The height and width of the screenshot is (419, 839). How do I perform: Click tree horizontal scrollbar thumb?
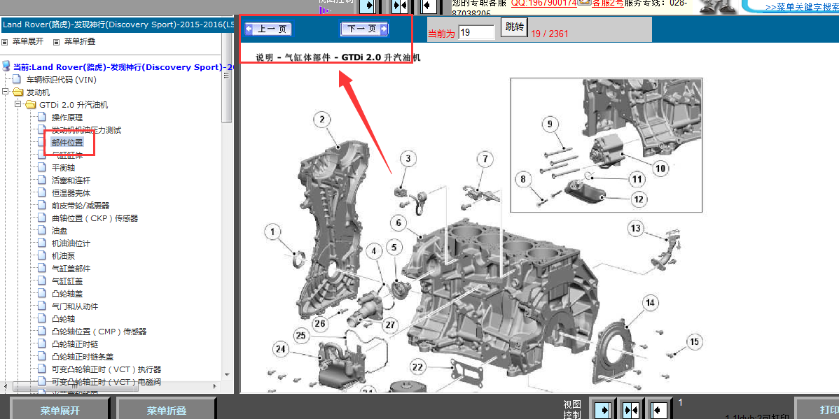75,386
